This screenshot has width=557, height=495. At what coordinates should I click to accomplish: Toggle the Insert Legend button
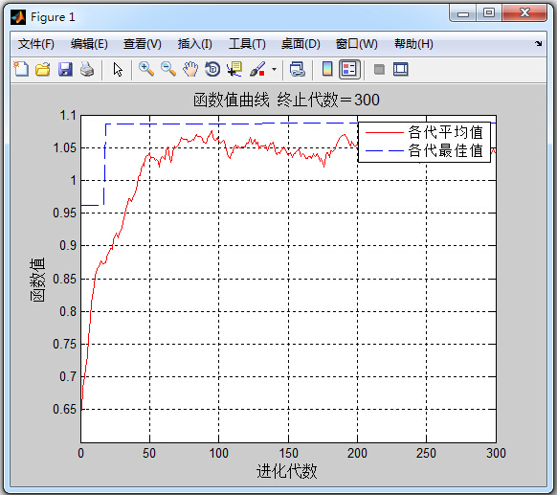tap(349, 69)
